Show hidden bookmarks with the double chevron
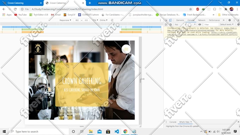240x135 pixels. [214, 15]
